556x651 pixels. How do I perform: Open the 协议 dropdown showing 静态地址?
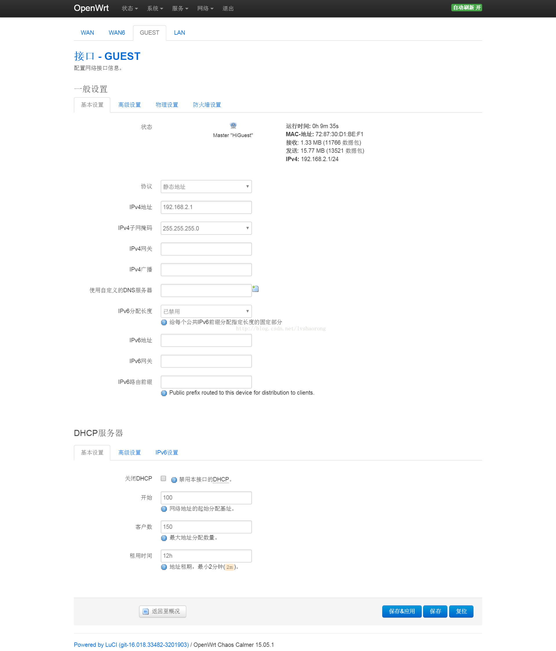pos(206,187)
